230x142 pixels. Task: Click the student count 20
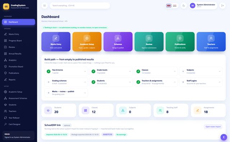56,112
